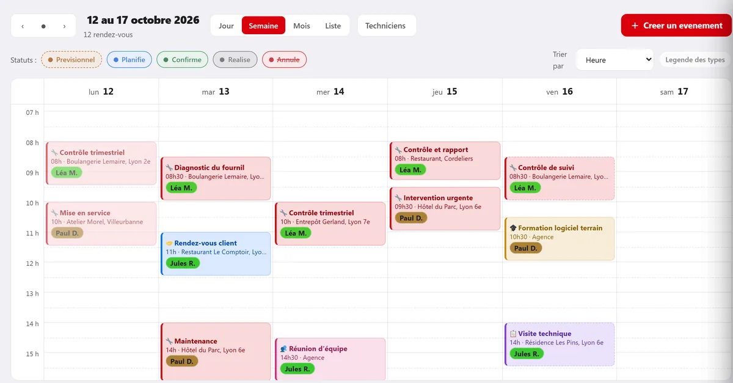733x383 pixels.
Task: Click Jules R. badge on Visite technique
Action: [527, 354]
